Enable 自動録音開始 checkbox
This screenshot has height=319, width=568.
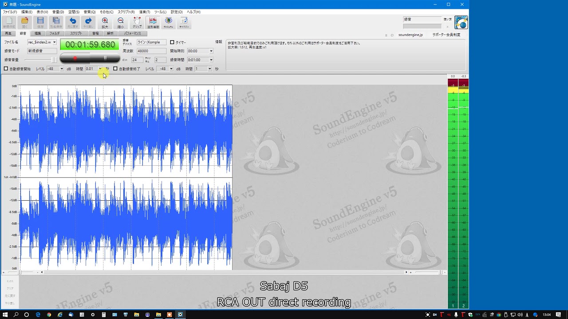6,69
